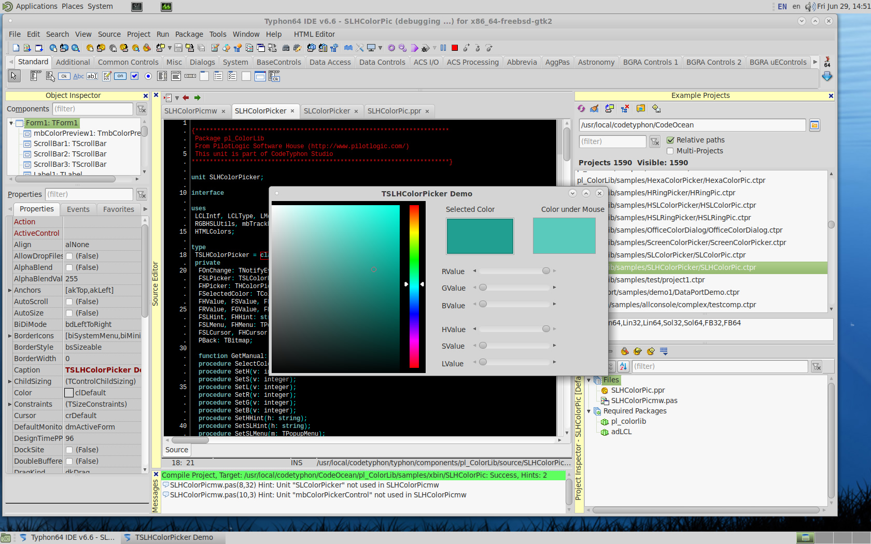Click the Selected Color swatch in demo
Screen dimensions: 871x544
click(480, 236)
